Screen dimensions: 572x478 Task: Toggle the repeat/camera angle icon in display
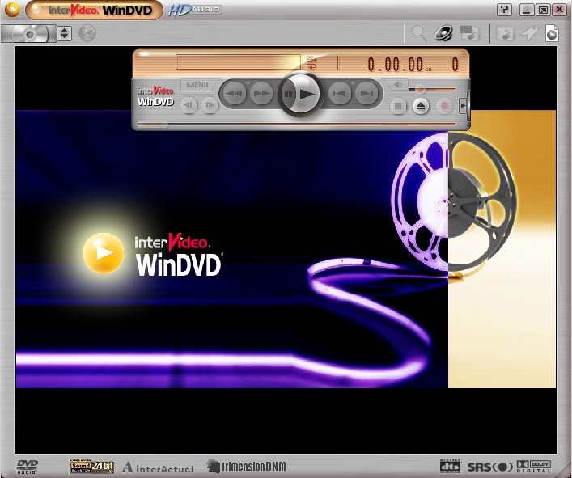click(311, 63)
